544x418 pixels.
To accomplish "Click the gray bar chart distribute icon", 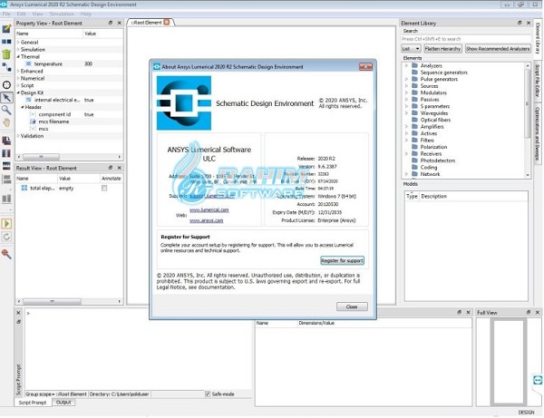I will (6, 199).
